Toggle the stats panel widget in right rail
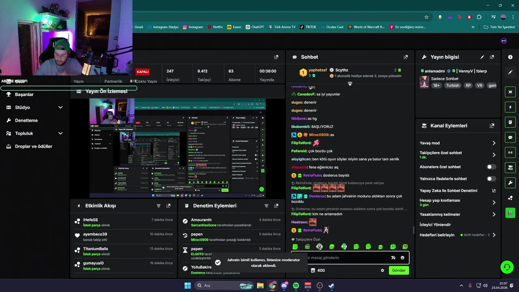The width and height of the screenshot is (519, 292). [x=510, y=167]
